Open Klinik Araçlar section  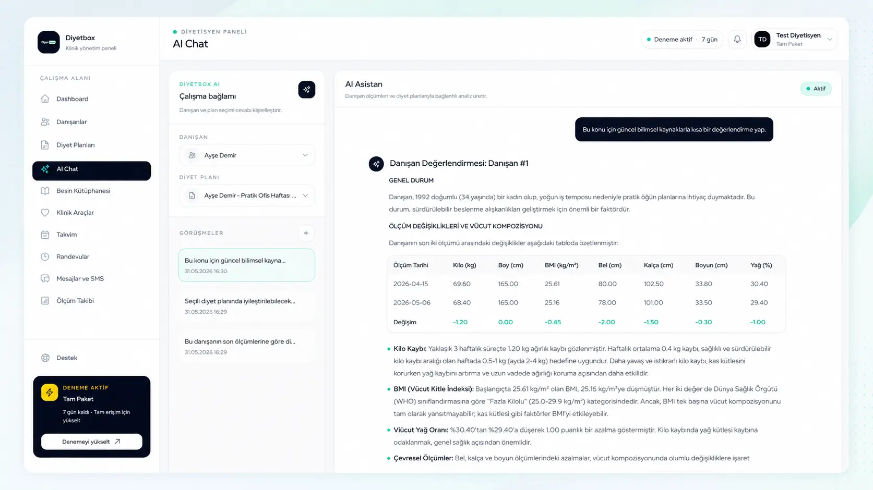click(91, 213)
